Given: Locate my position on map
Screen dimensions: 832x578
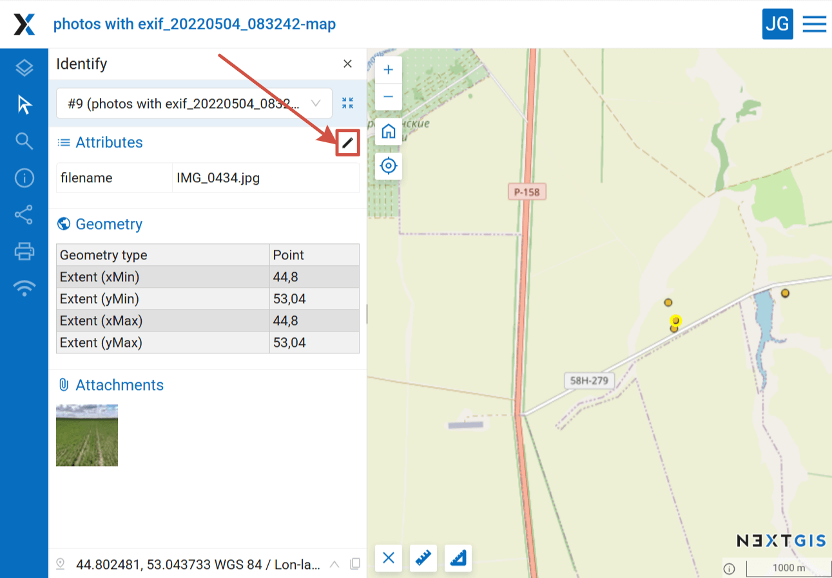Looking at the screenshot, I should click(388, 166).
